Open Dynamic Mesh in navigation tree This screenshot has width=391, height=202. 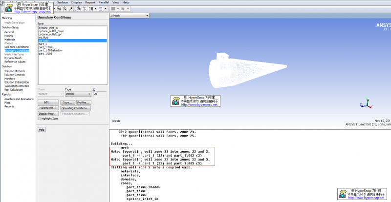[x=13, y=58]
